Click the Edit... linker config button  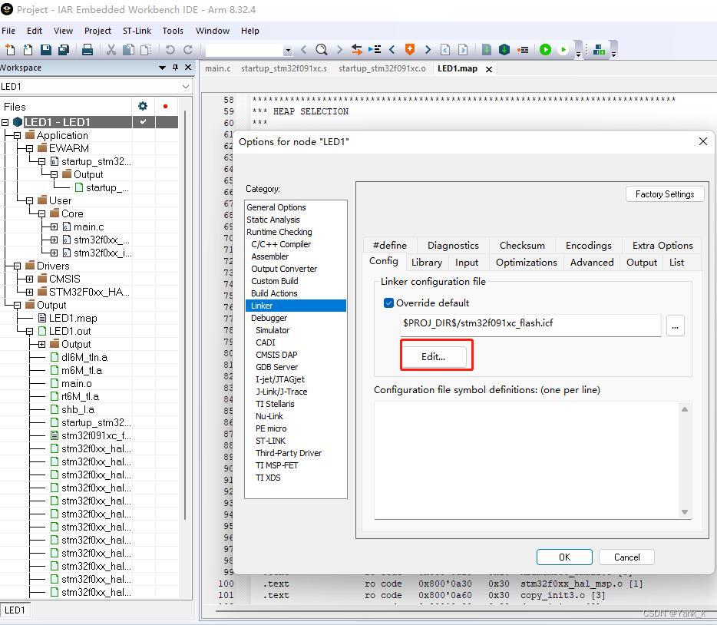pyautogui.click(x=434, y=356)
